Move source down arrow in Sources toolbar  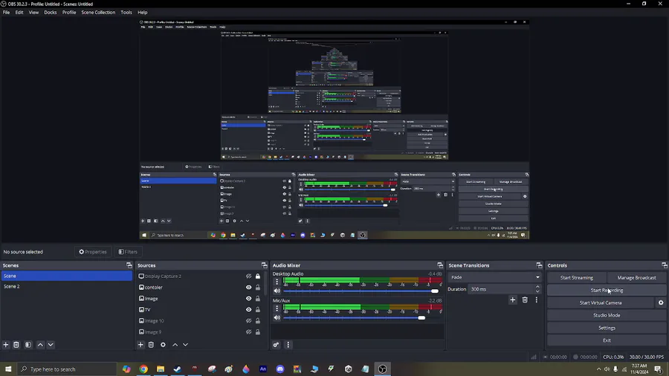[x=185, y=345]
